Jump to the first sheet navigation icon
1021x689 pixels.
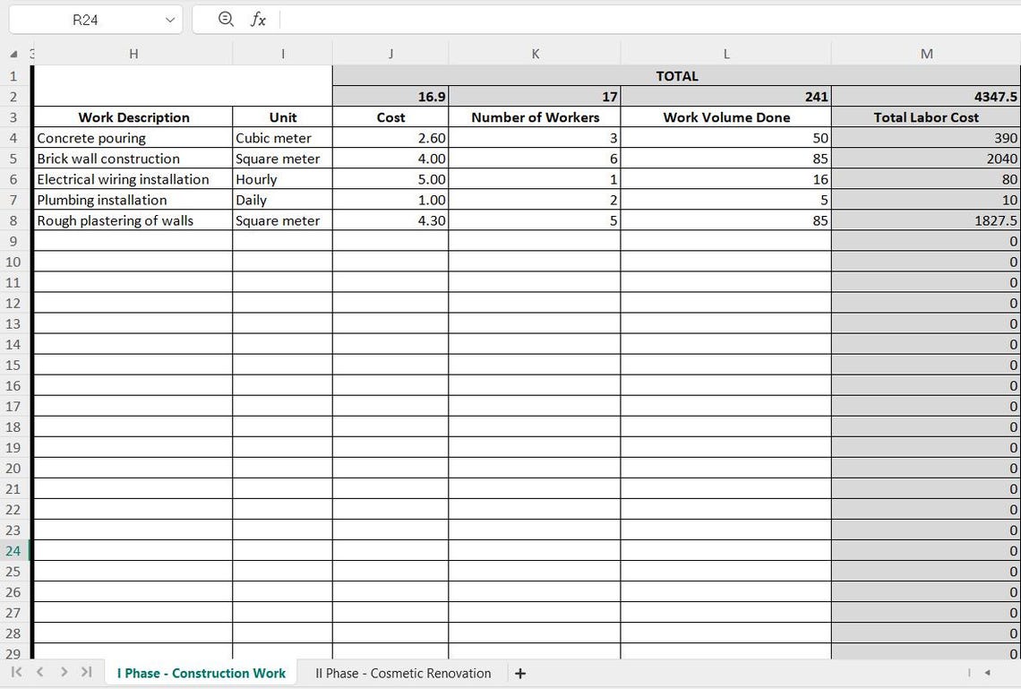coord(13,673)
